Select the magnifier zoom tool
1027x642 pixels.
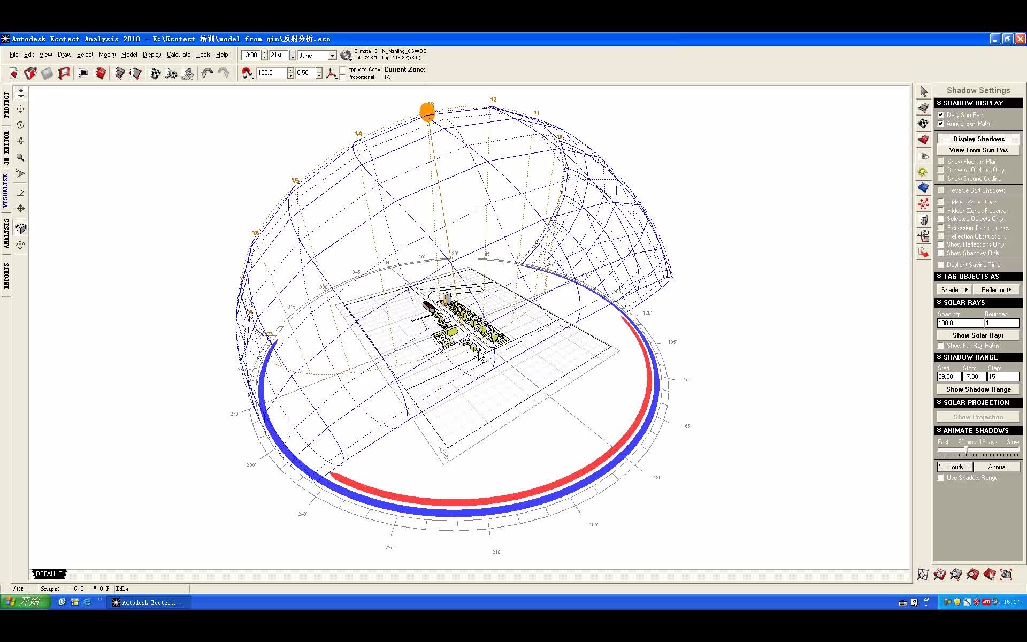[20, 157]
